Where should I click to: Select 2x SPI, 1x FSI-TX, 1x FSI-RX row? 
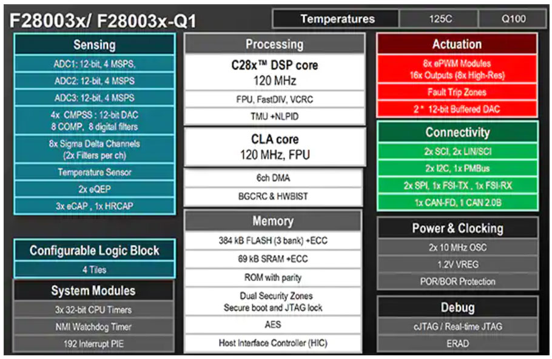pyautogui.click(x=457, y=186)
